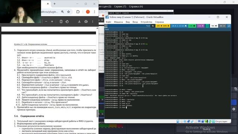Click the foot terminal tab title
Viewport: 238px width, 134px height.
coord(107,29)
